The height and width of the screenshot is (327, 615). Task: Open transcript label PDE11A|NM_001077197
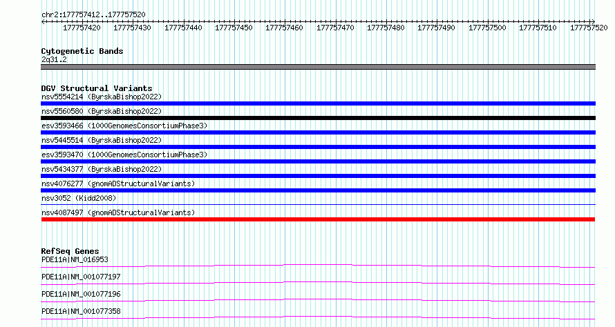[x=81, y=277]
